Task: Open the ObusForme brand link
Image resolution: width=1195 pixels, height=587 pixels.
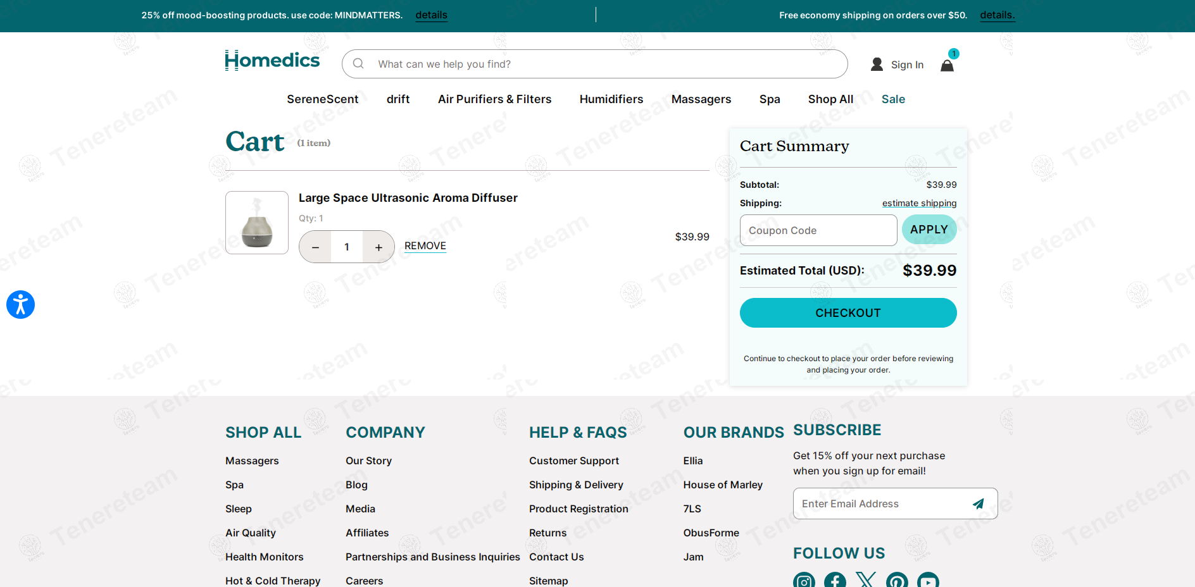Action: click(711, 533)
